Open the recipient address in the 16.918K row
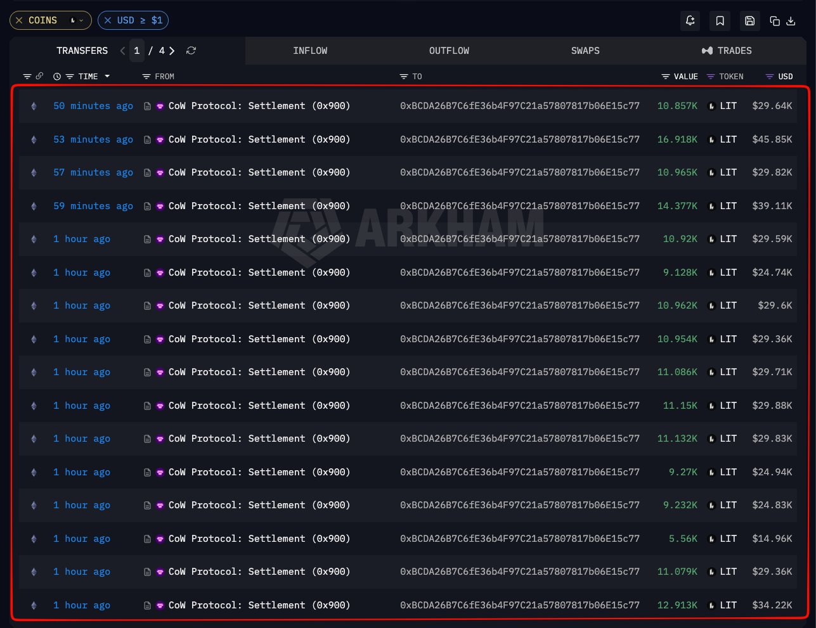 (x=520, y=139)
